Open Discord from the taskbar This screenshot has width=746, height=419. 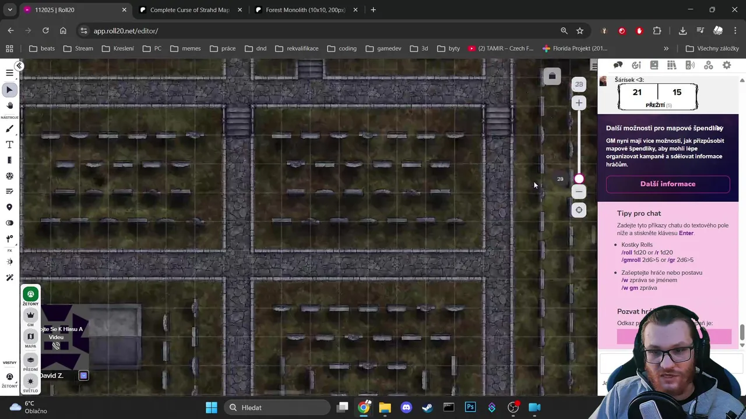[406, 407]
